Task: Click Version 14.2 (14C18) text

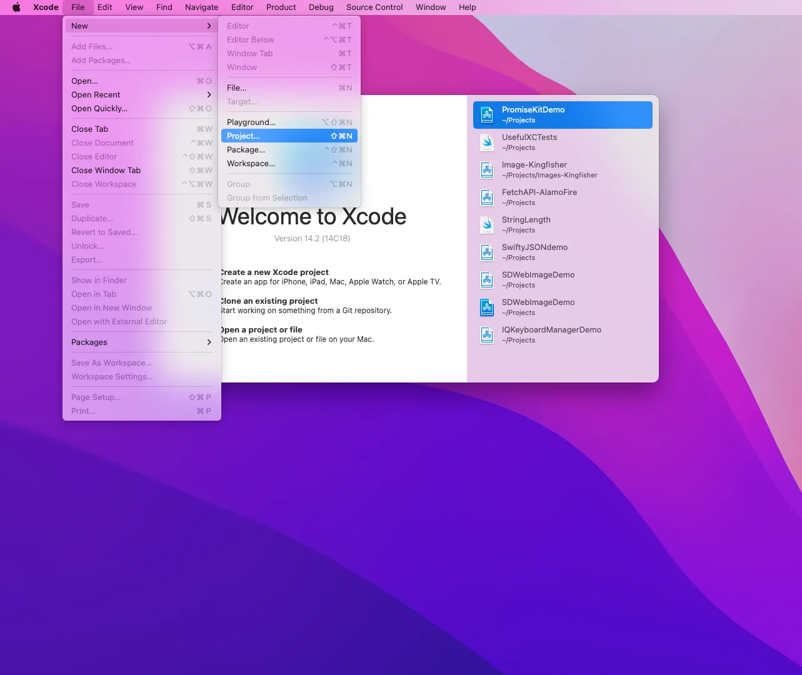Action: (x=312, y=239)
